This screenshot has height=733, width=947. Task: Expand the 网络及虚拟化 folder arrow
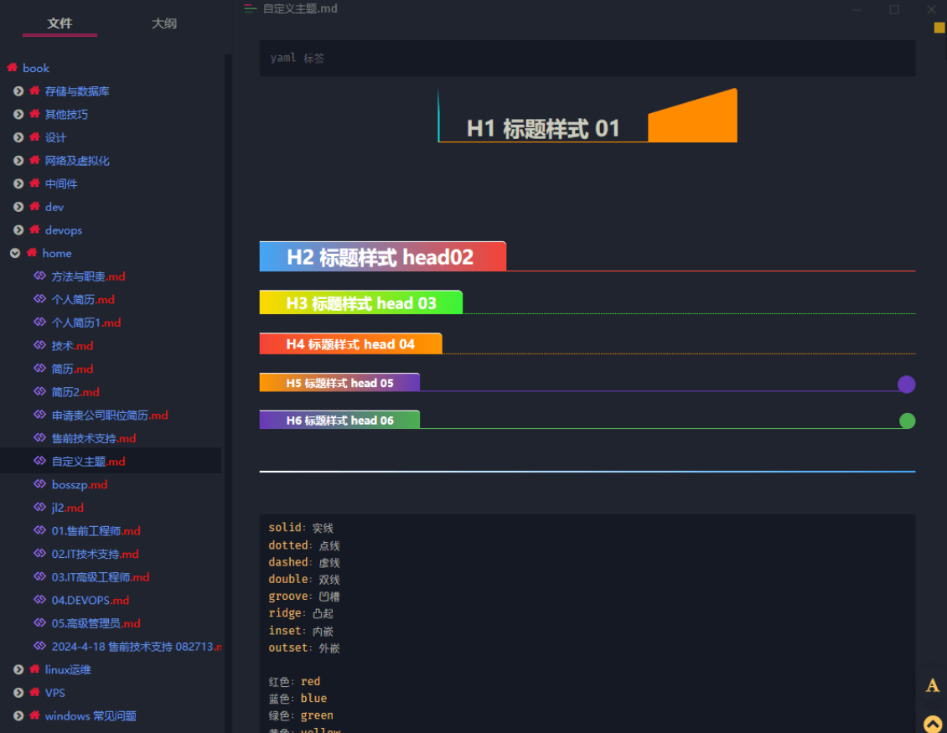click(x=18, y=161)
